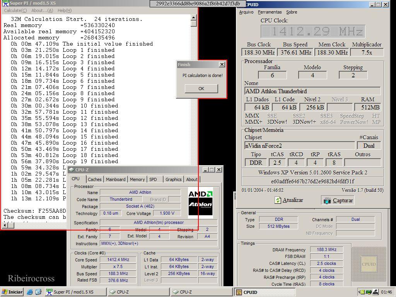This screenshot has width=396, height=297.
Task: Click the Atualizar button label
Action: pyautogui.click(x=293, y=200)
